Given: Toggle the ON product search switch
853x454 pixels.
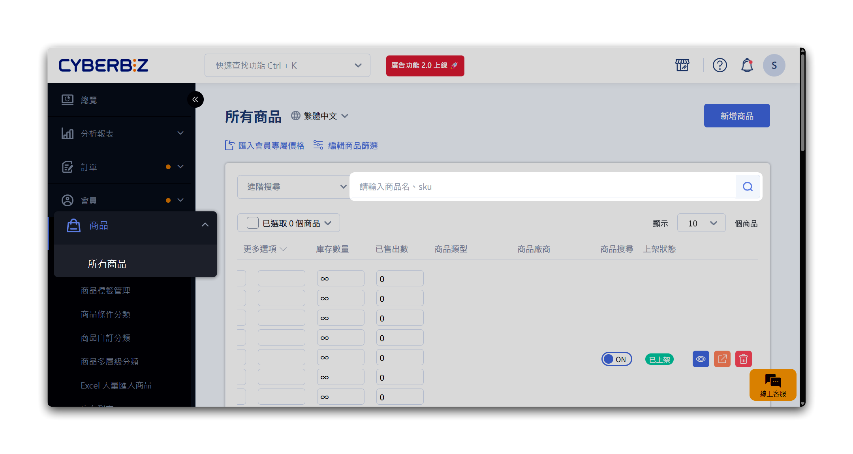Looking at the screenshot, I should [616, 359].
